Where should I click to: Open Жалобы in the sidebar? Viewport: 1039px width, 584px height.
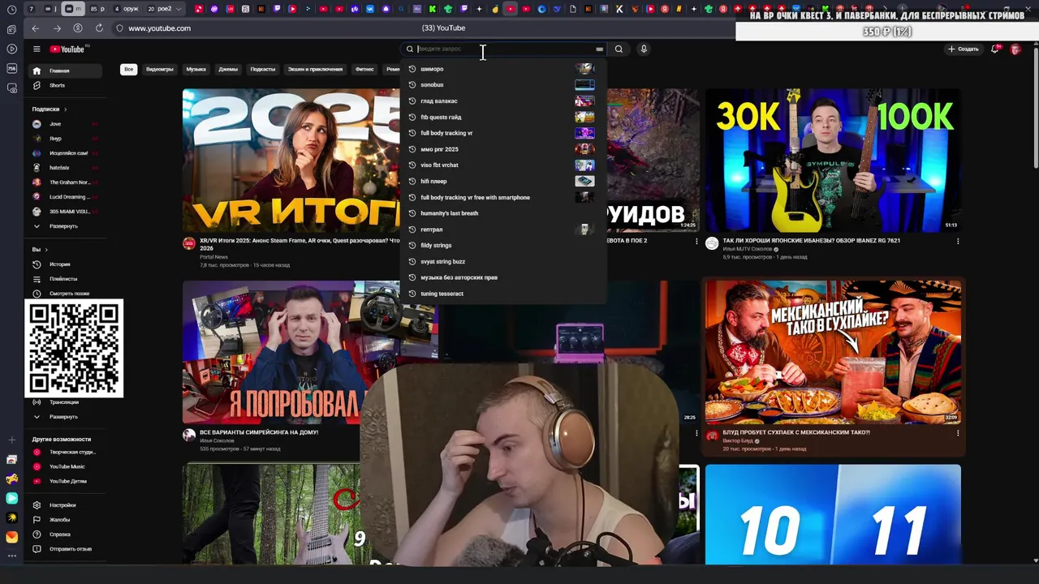pos(66,520)
